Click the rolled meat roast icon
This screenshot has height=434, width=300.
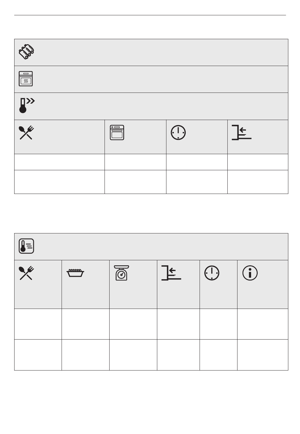(x=27, y=52)
